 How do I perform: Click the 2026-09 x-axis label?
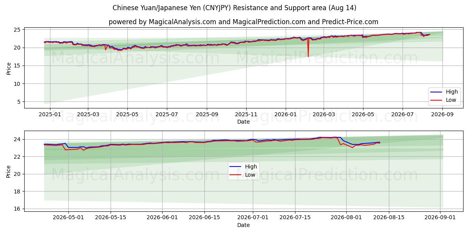point(442,115)
